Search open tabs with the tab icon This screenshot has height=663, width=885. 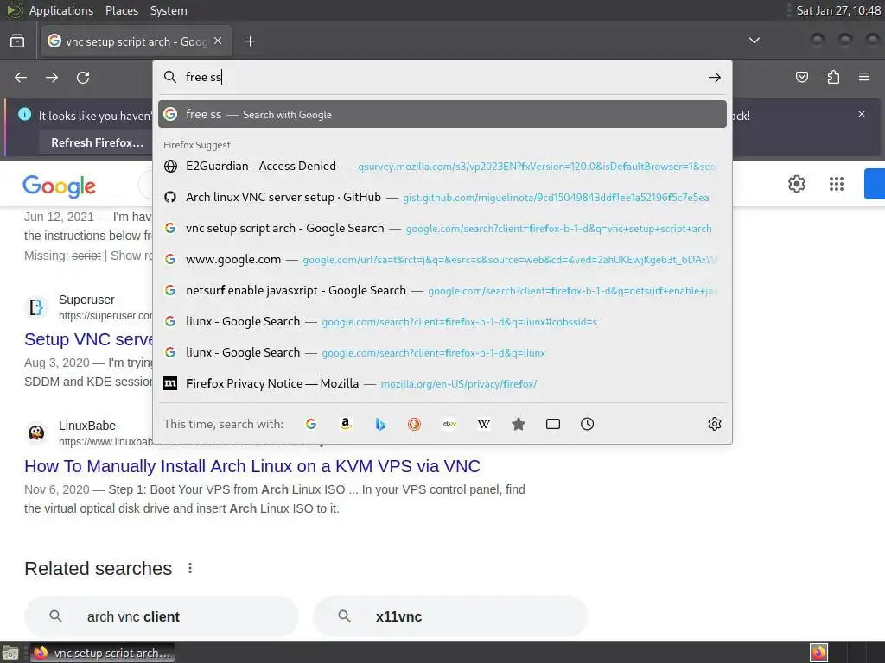pos(553,424)
